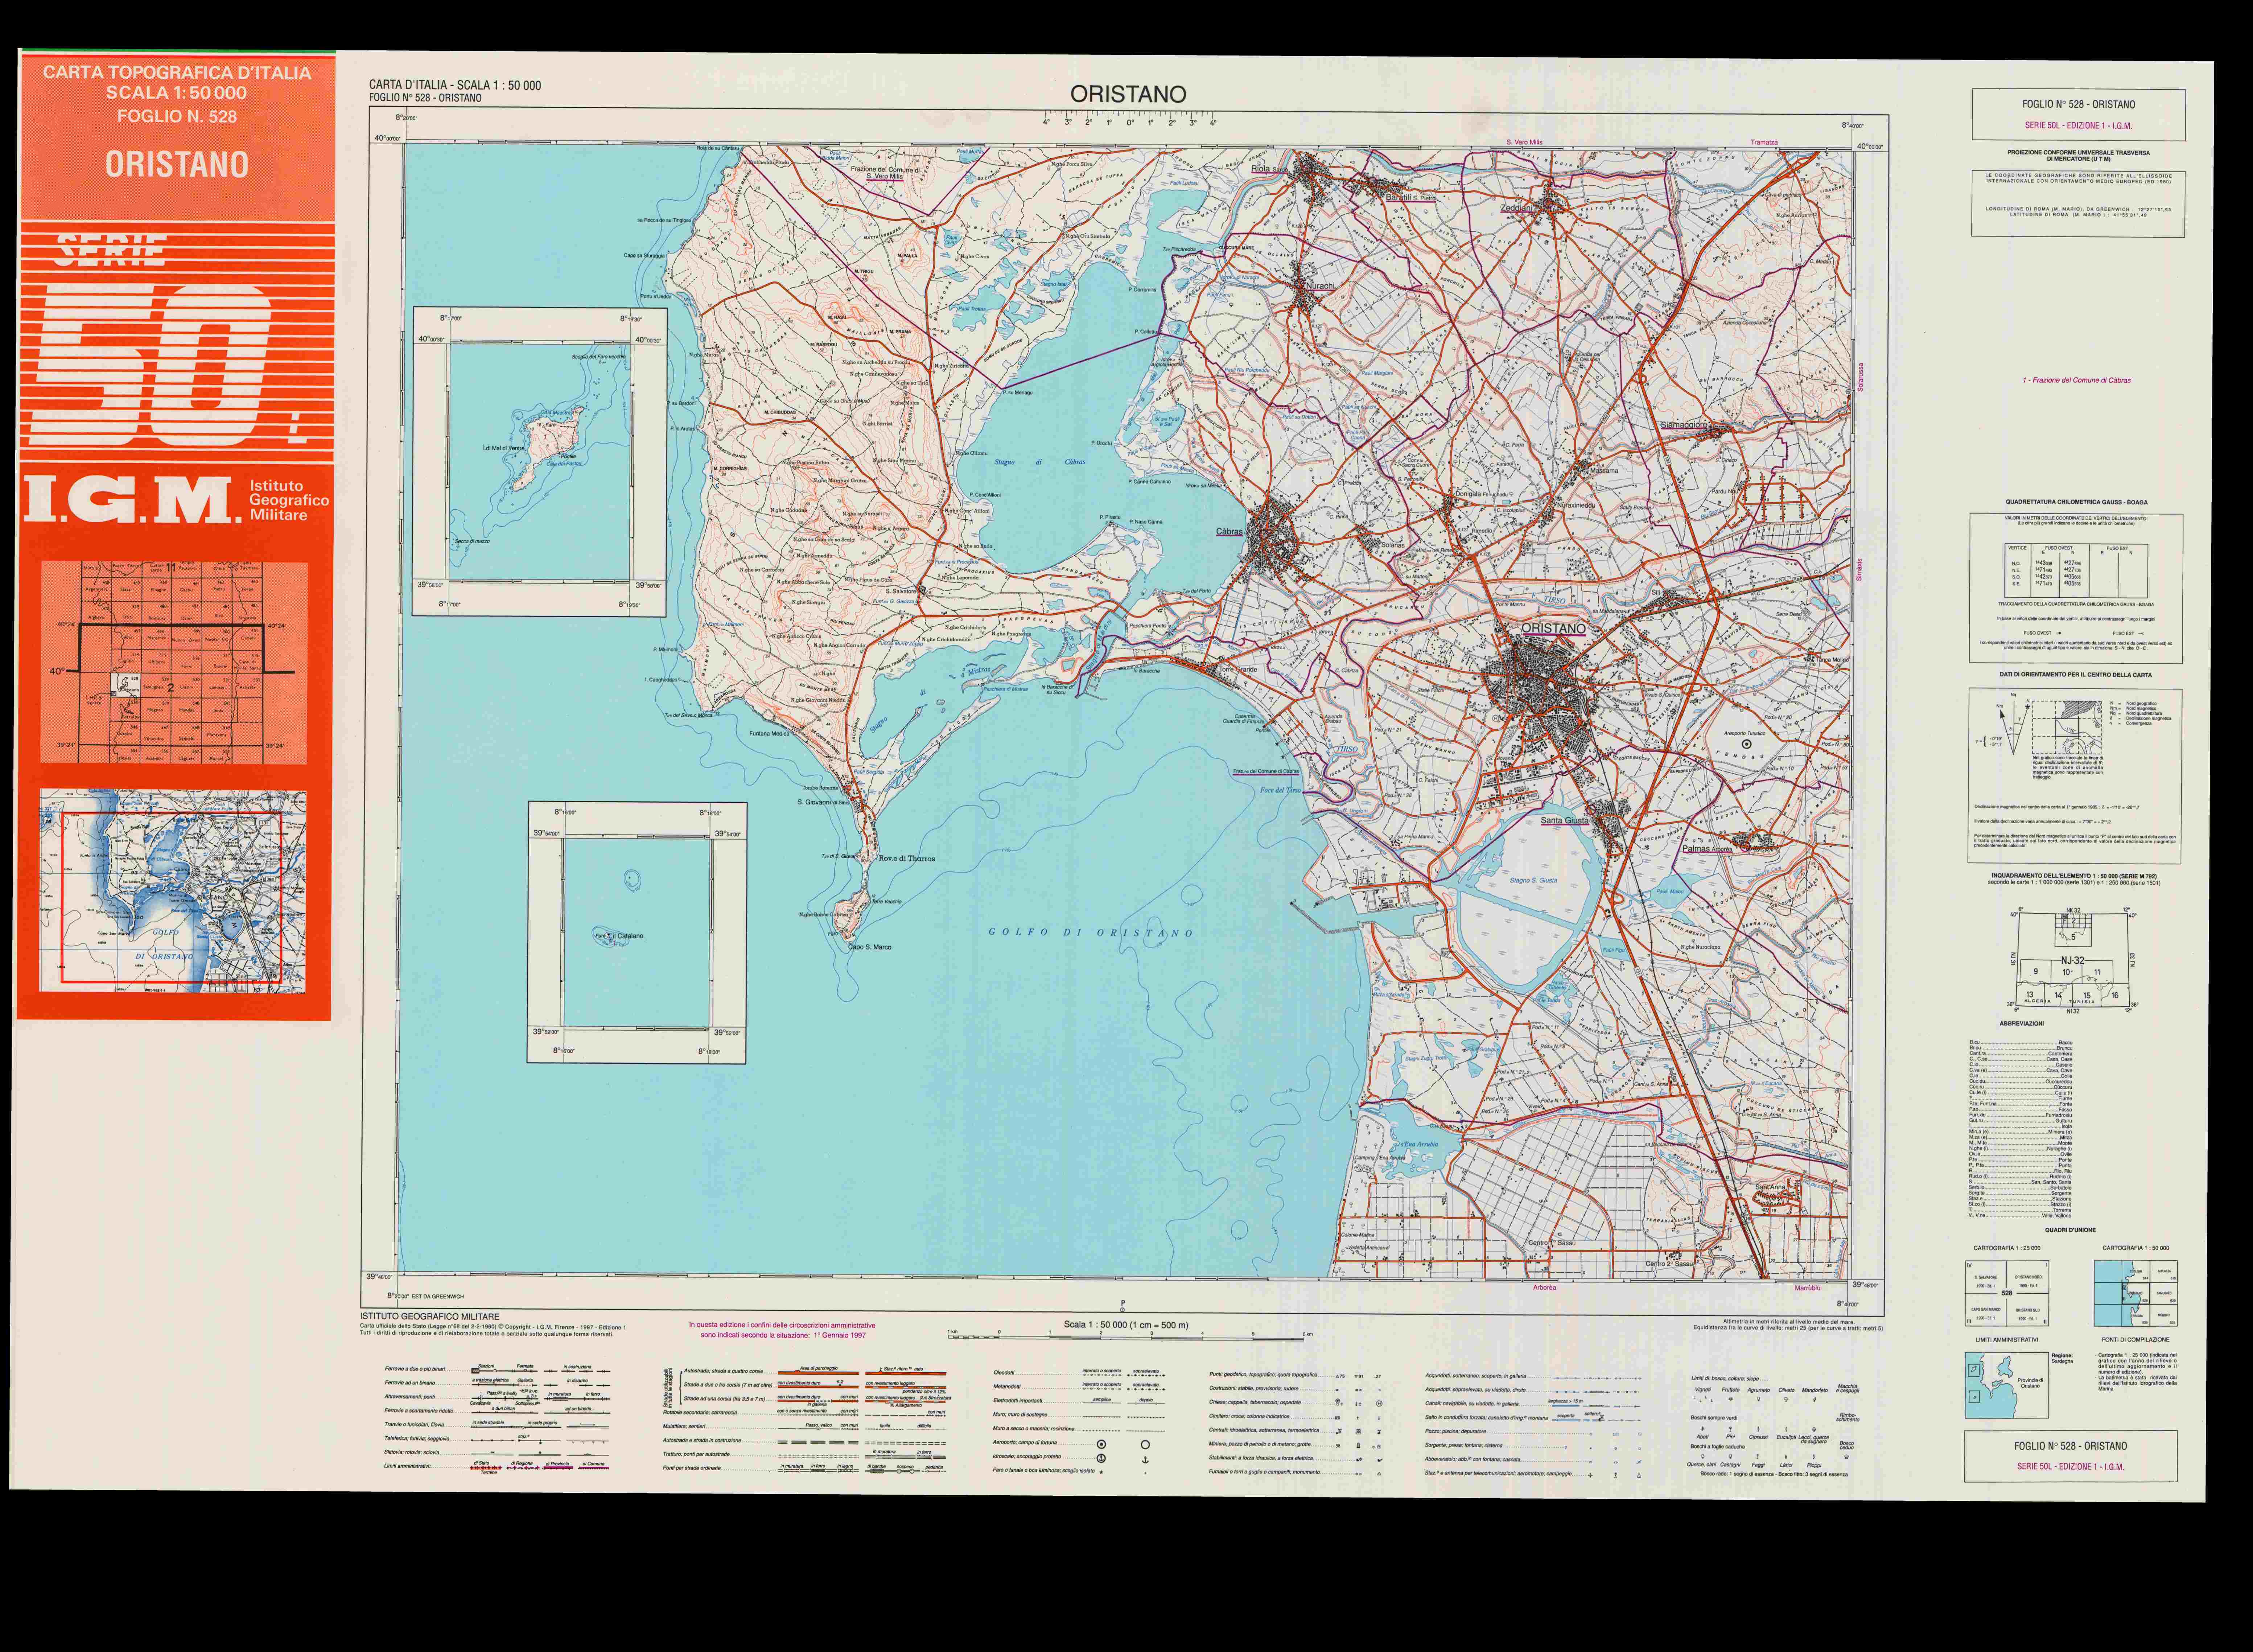Image resolution: width=2253 pixels, height=1652 pixels.
Task: Click the "il Catalano" label in the lower inset
Action: pyautogui.click(x=628, y=936)
